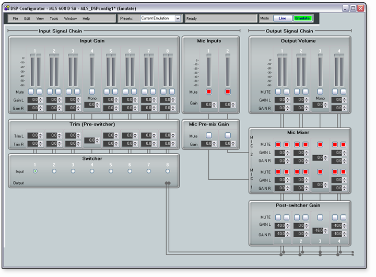Mute Mic Pre-mix Gain channel 1
The width and height of the screenshot is (376, 277).
point(208,135)
